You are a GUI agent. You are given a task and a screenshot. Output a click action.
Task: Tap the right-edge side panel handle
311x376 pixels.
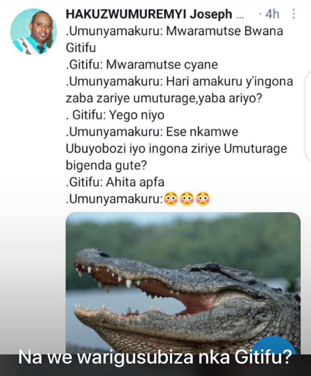tap(308, 116)
